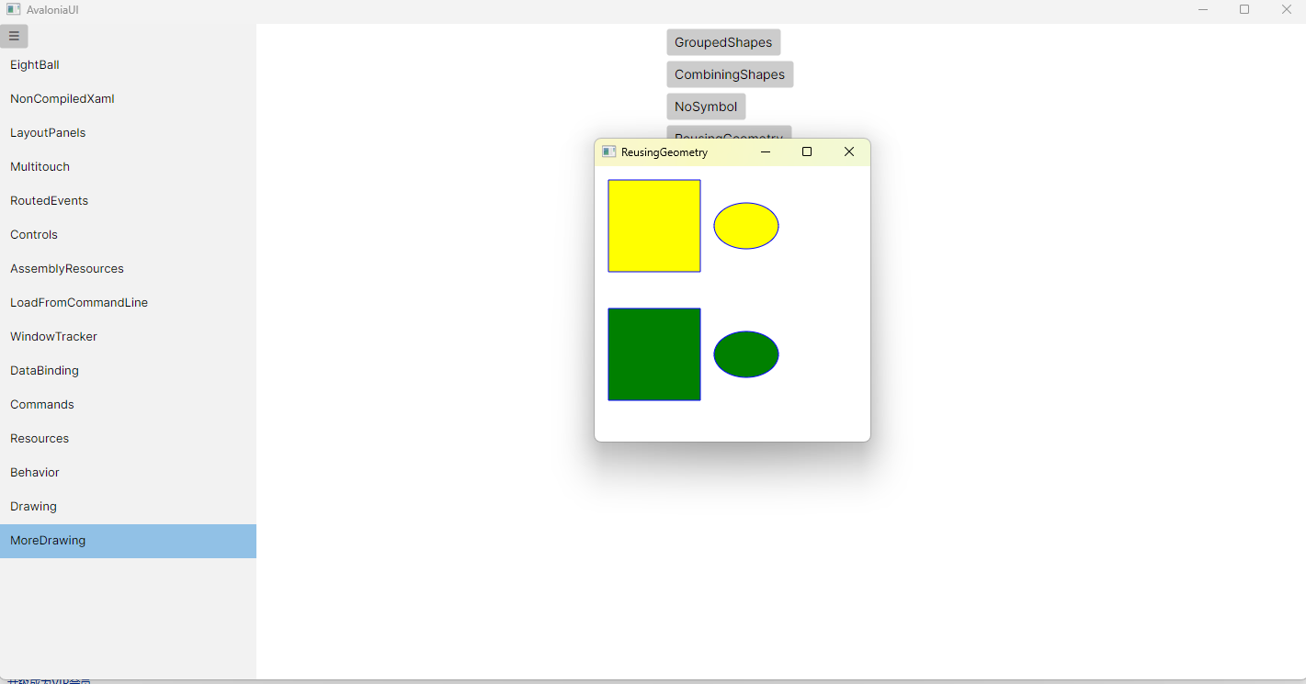Click the highlighted MoreDrawing item
Image resolution: width=1306 pixels, height=684 pixels.
pos(128,541)
